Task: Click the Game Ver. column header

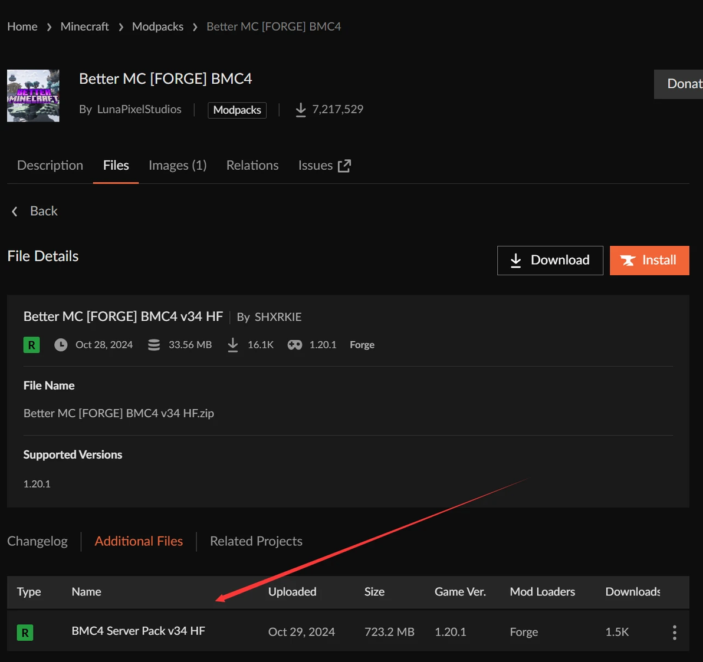Action: (460, 592)
